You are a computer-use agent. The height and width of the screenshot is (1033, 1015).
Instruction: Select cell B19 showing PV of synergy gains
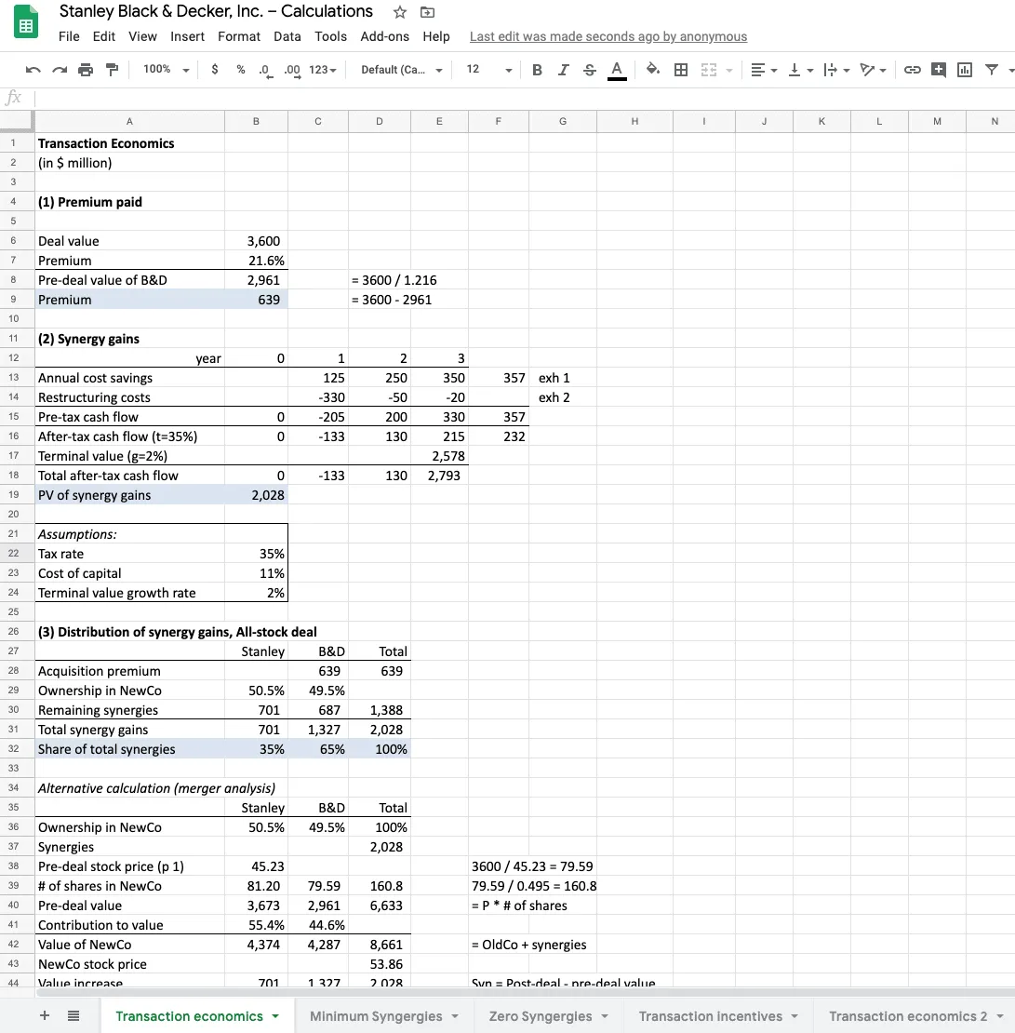[257, 494]
